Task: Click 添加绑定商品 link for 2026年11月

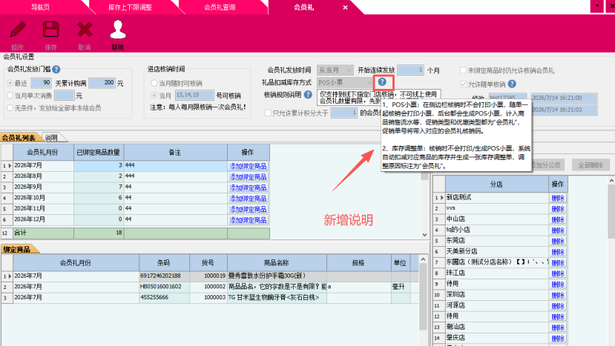Action: pyautogui.click(x=248, y=209)
